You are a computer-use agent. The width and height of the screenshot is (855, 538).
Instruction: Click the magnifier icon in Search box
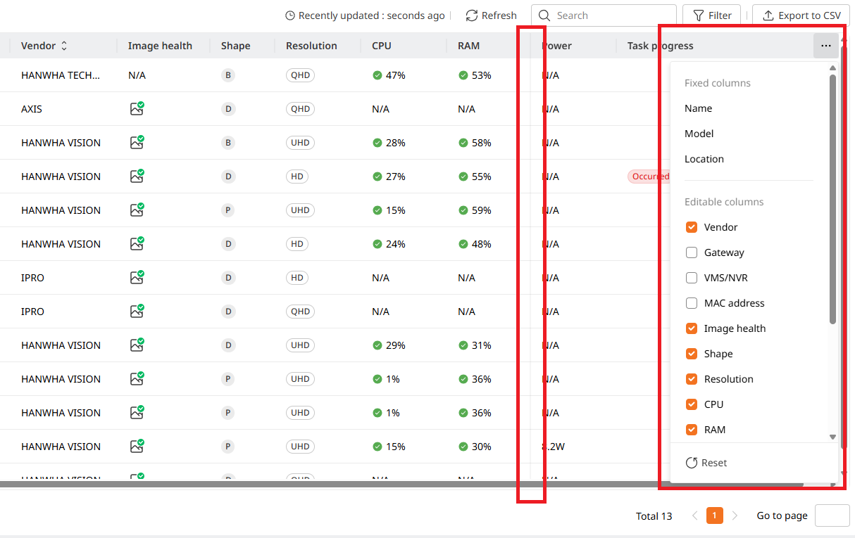coord(544,15)
